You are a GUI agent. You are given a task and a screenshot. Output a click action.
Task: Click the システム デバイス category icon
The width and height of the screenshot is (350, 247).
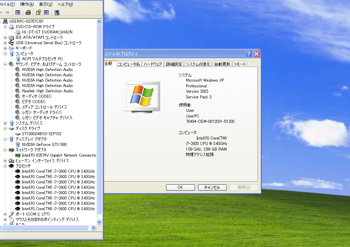[x=11, y=123]
